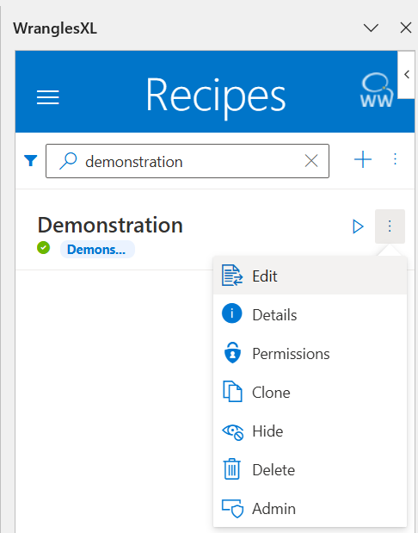Focus the recipe search input field
418x533 pixels.
(x=187, y=161)
